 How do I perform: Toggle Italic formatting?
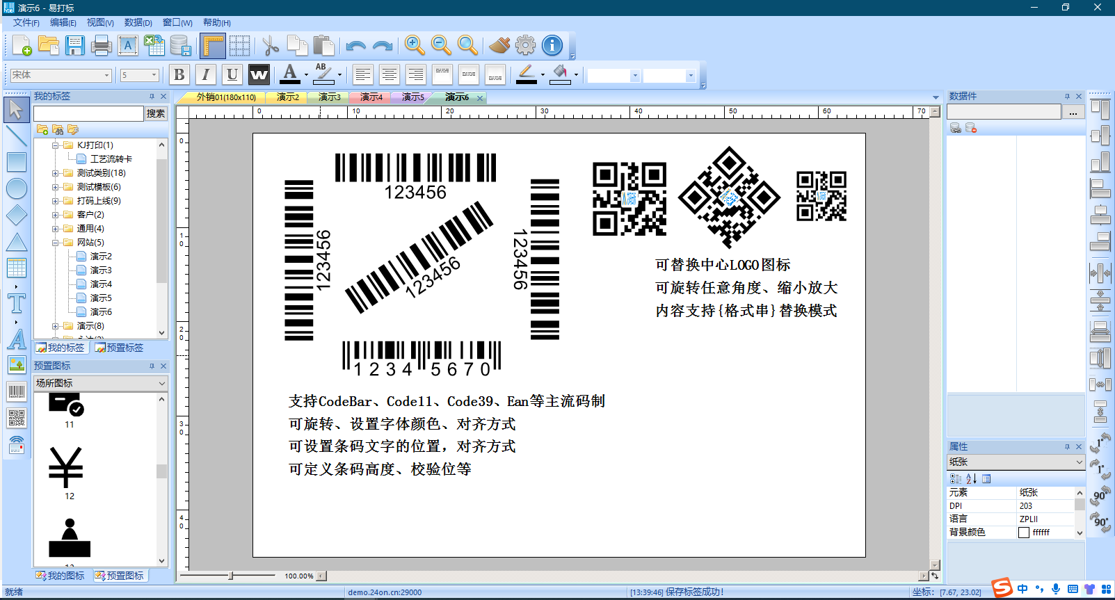(x=206, y=74)
